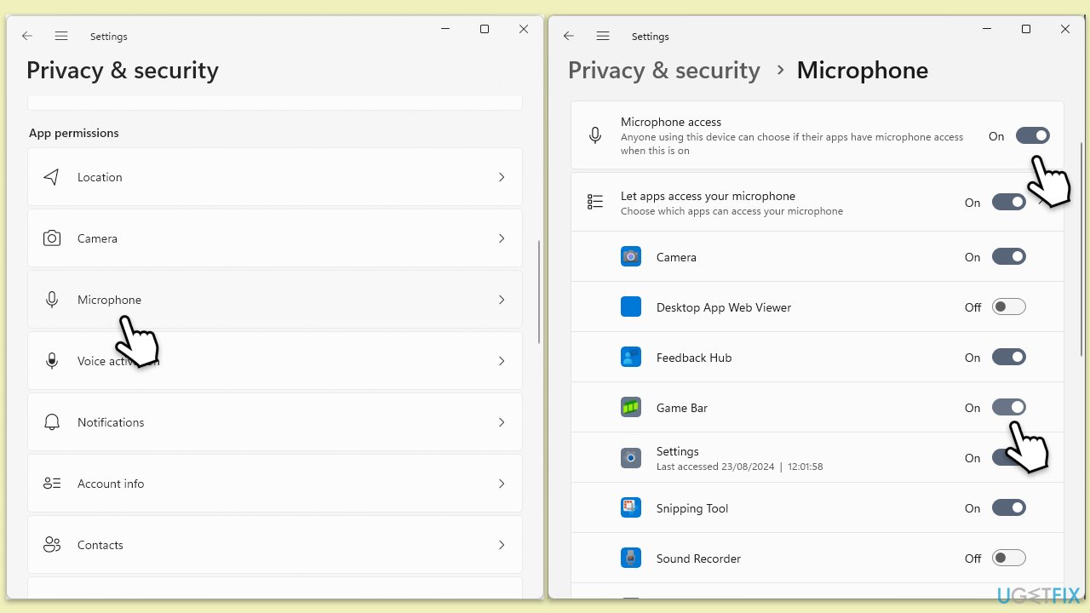Toggle Game Bar microphone switch

coord(1009,408)
